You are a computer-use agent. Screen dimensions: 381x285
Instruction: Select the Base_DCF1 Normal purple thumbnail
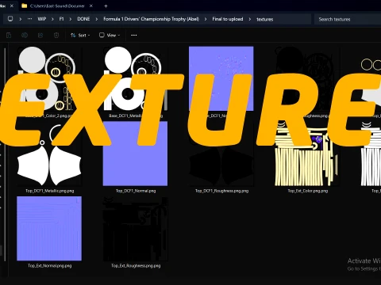pos(221,78)
